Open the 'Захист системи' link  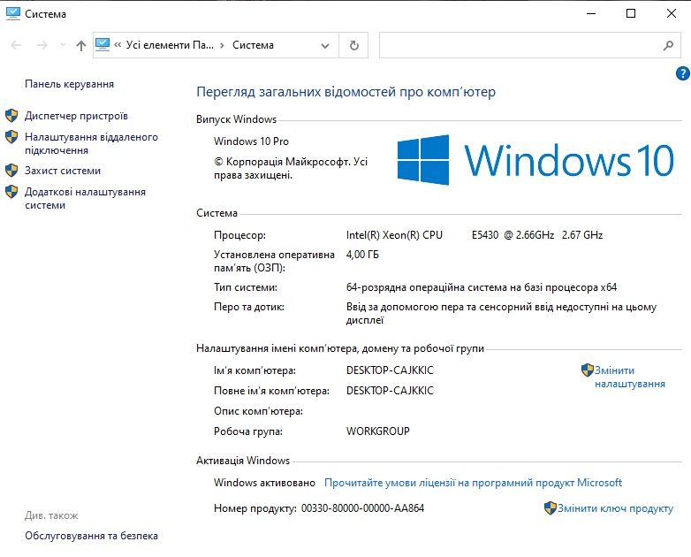coord(63,171)
